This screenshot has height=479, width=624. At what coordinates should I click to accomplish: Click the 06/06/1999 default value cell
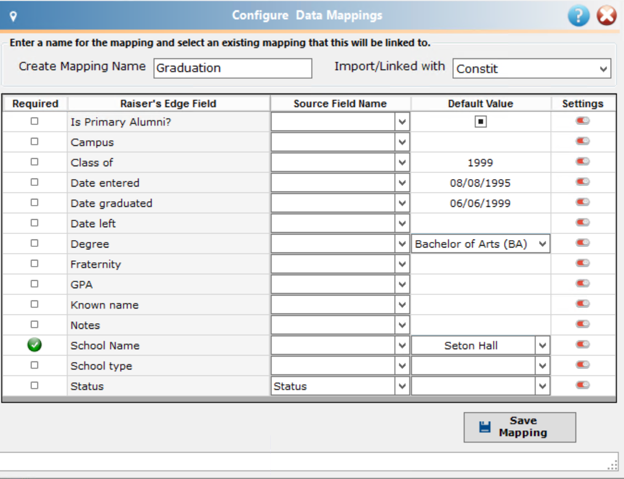(481, 203)
